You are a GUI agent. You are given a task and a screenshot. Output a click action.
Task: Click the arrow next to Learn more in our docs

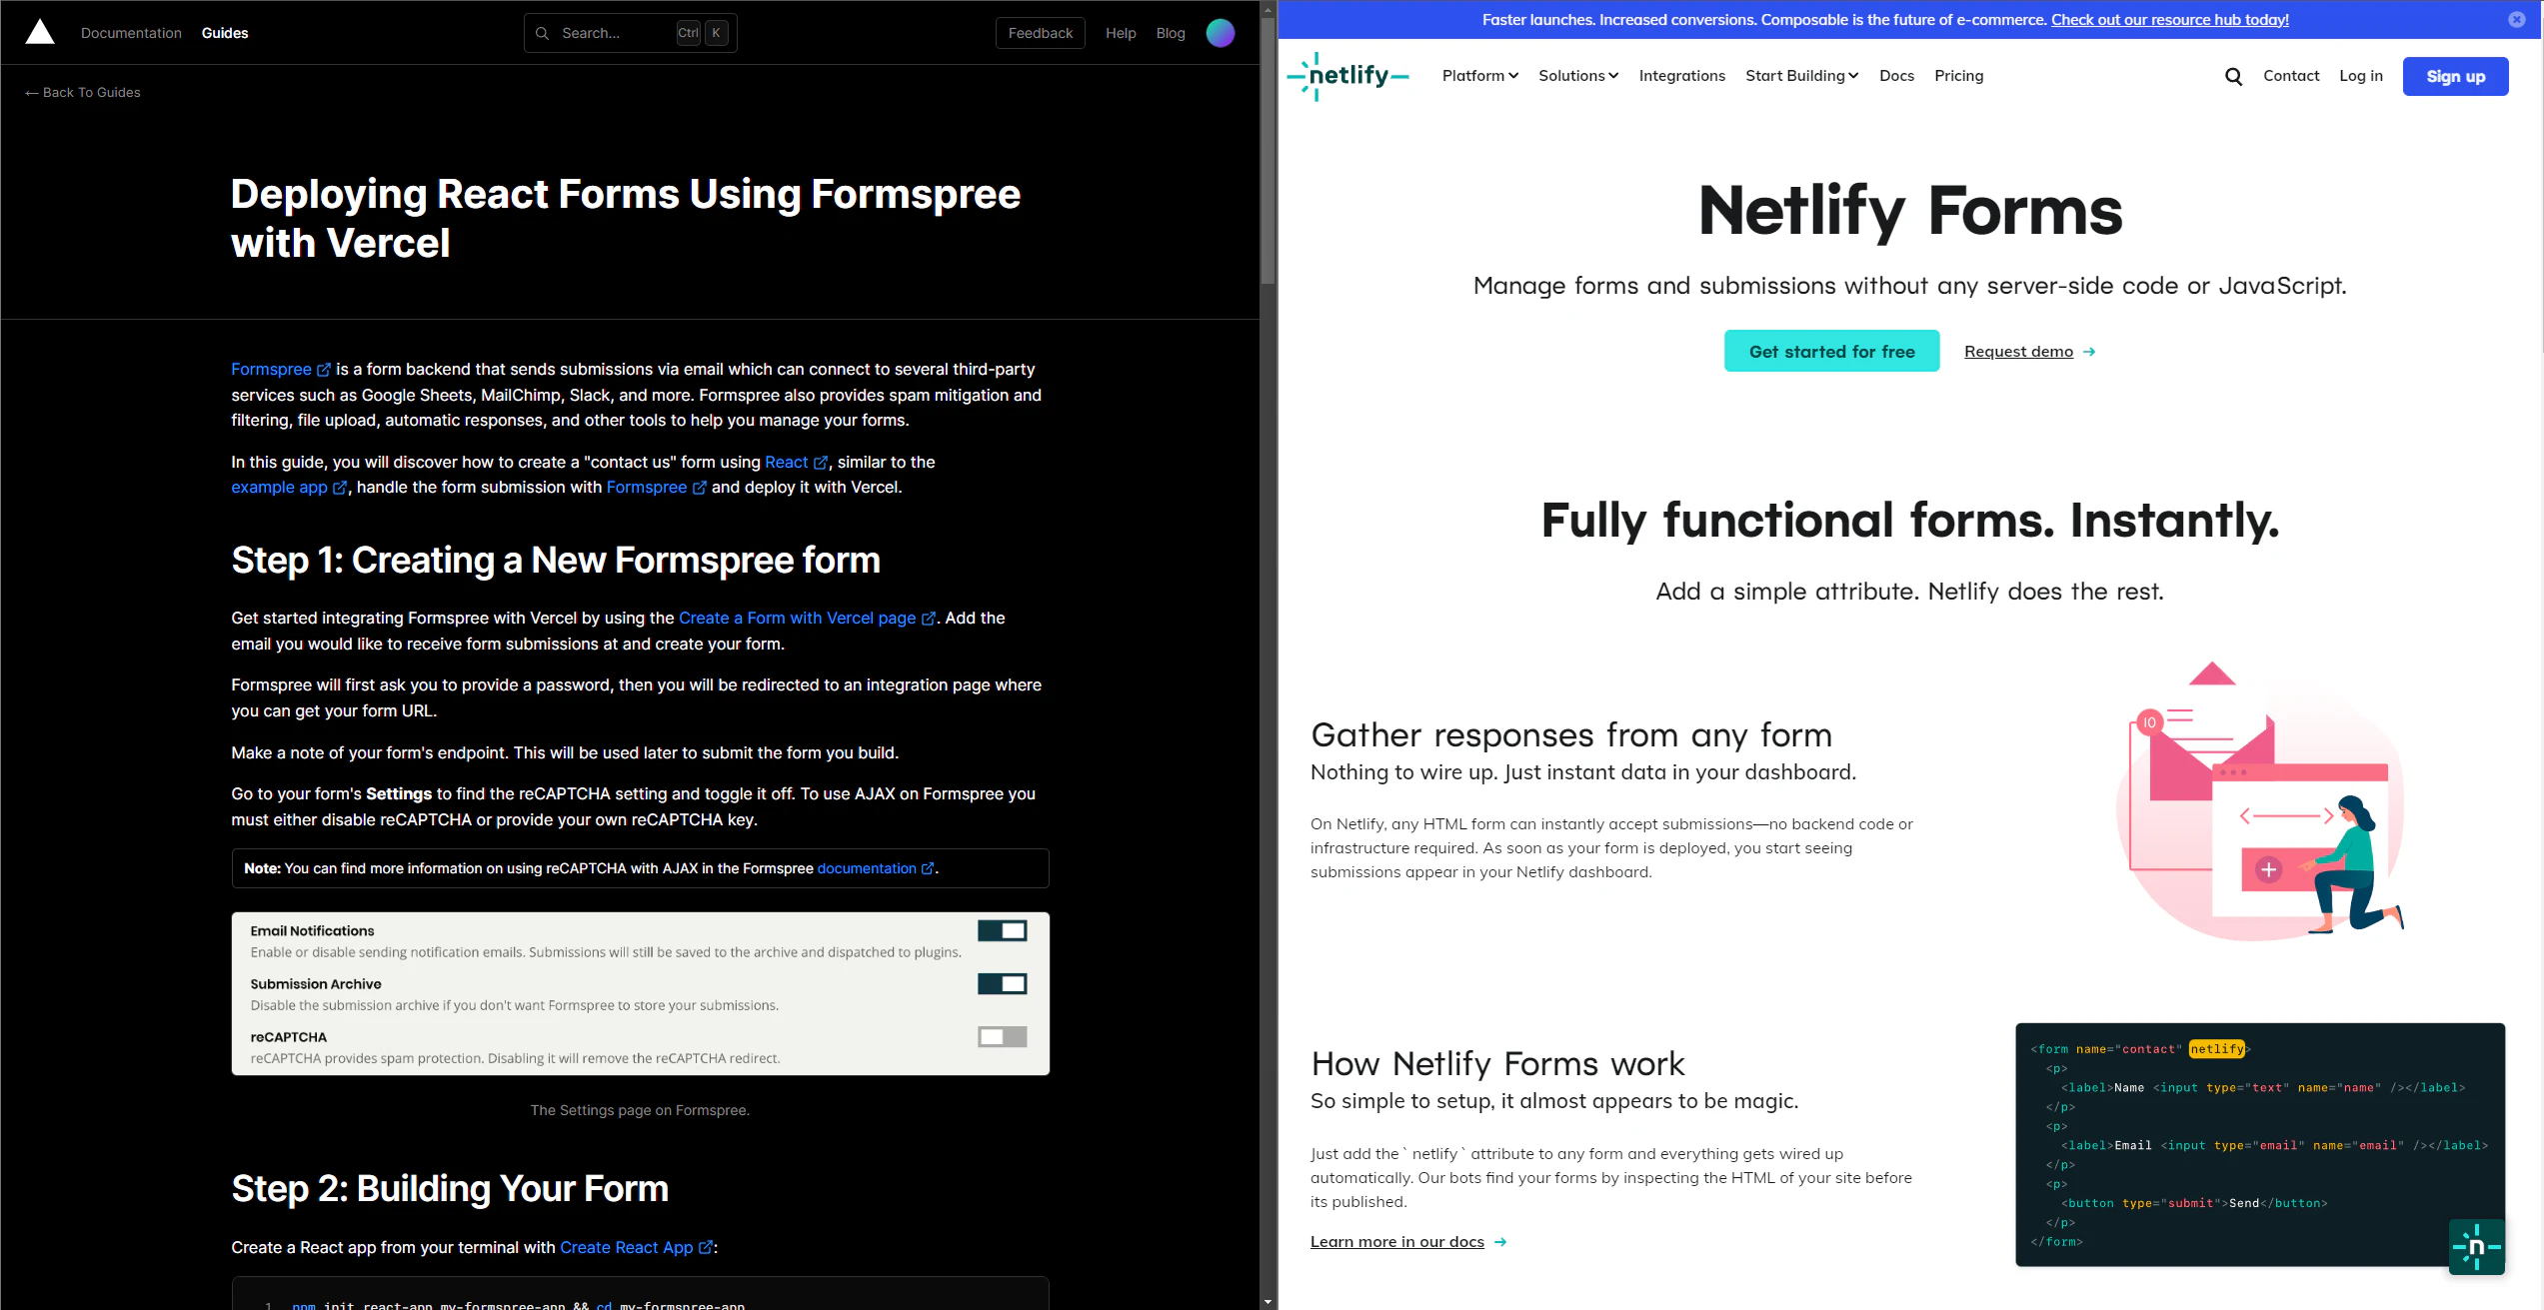click(x=1500, y=1242)
